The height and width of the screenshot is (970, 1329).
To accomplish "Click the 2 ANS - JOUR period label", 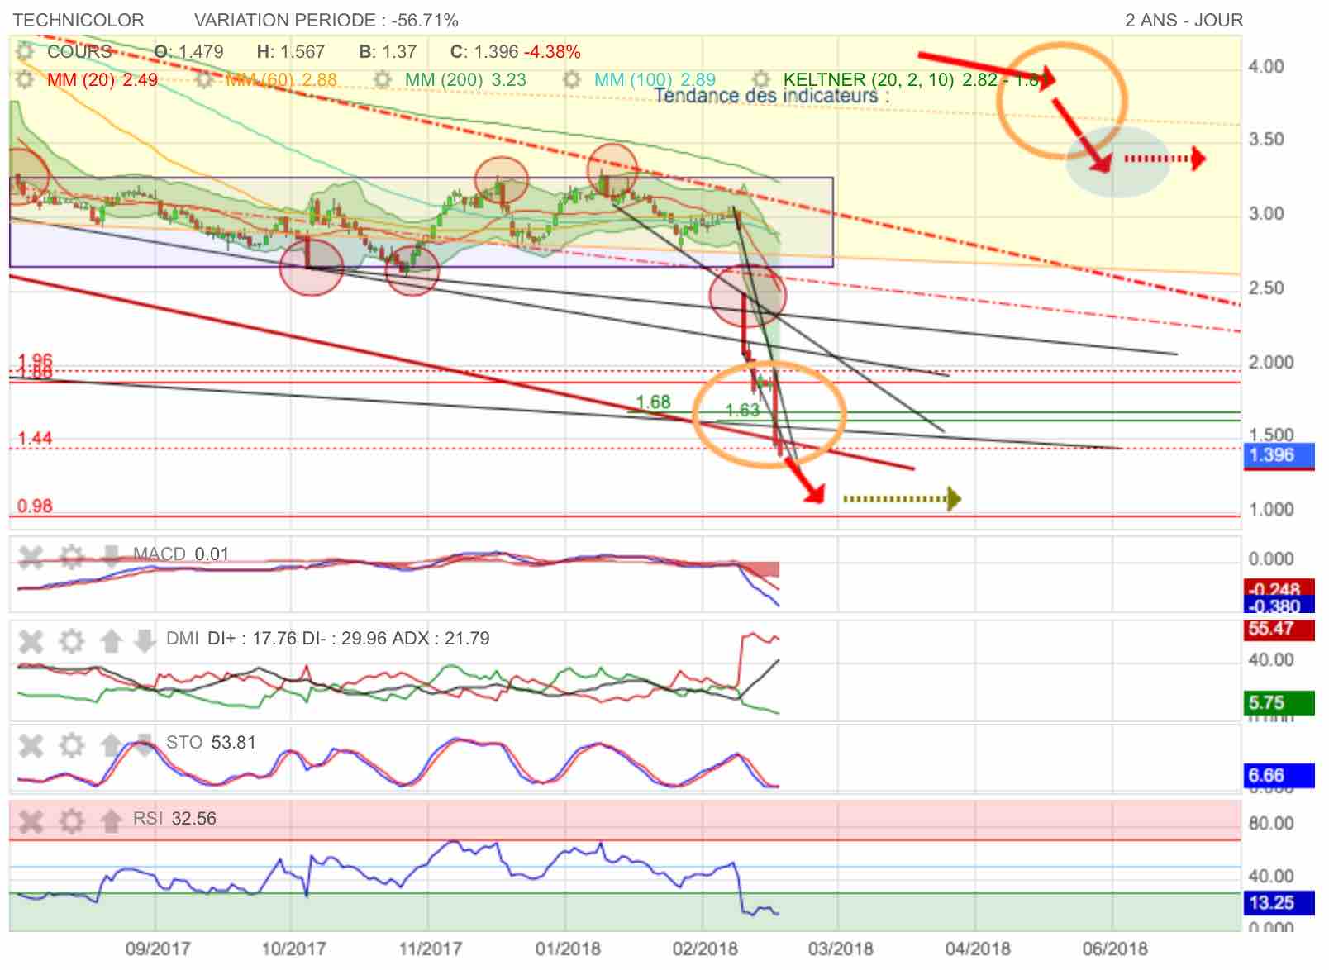I will 1184,20.
